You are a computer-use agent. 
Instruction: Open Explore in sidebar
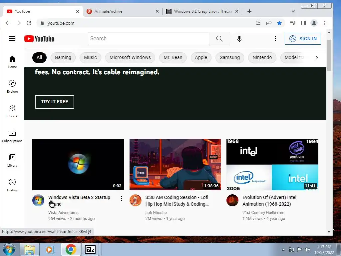tap(12, 86)
